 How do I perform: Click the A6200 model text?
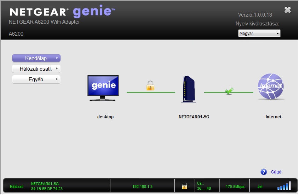pos(16,34)
